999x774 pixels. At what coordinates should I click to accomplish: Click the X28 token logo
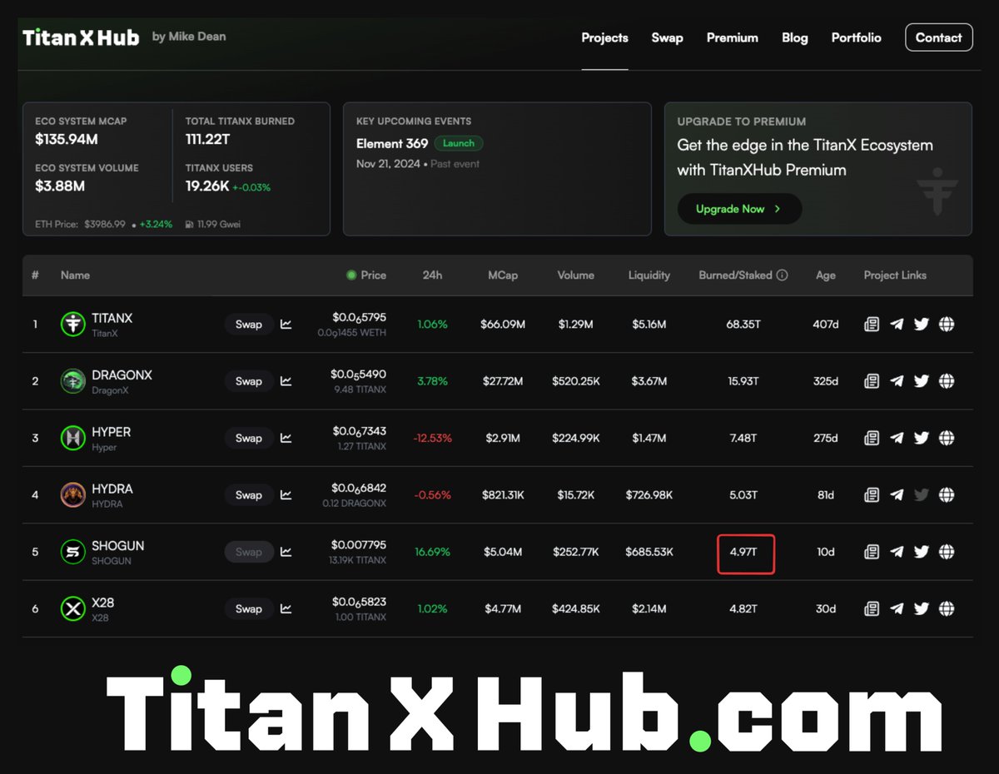click(73, 608)
